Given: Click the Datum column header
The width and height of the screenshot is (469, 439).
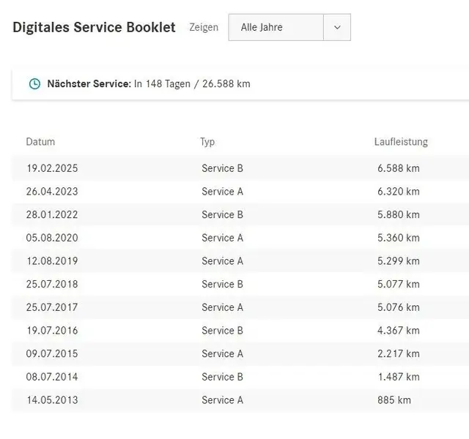Looking at the screenshot, I should (40, 142).
